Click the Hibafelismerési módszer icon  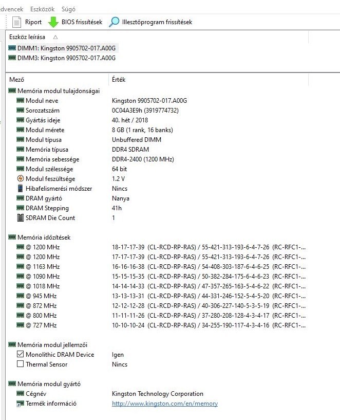[21, 188]
